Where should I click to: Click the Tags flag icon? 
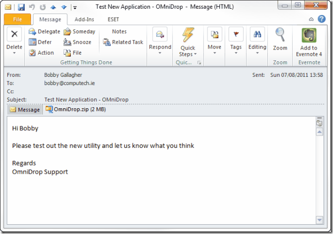(x=236, y=34)
